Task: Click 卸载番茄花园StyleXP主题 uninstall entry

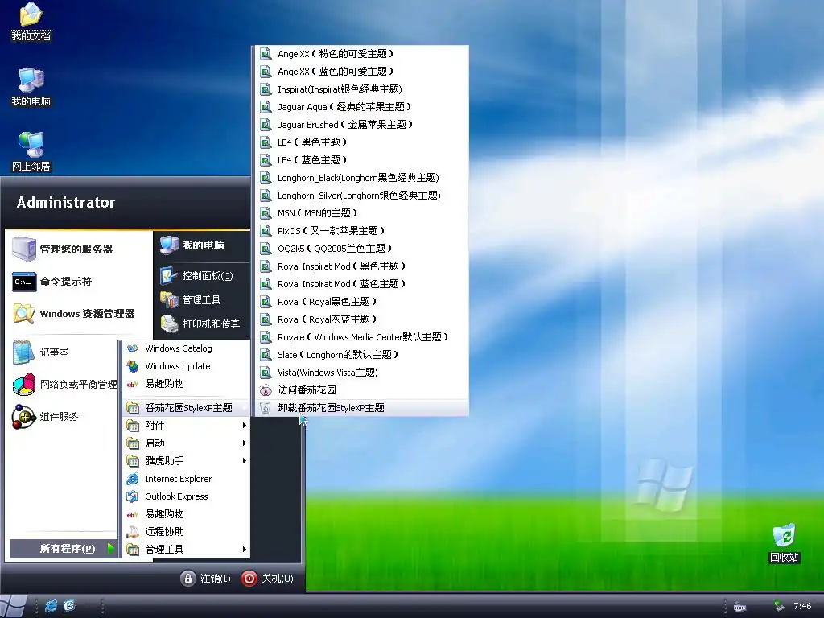Action: click(x=361, y=408)
